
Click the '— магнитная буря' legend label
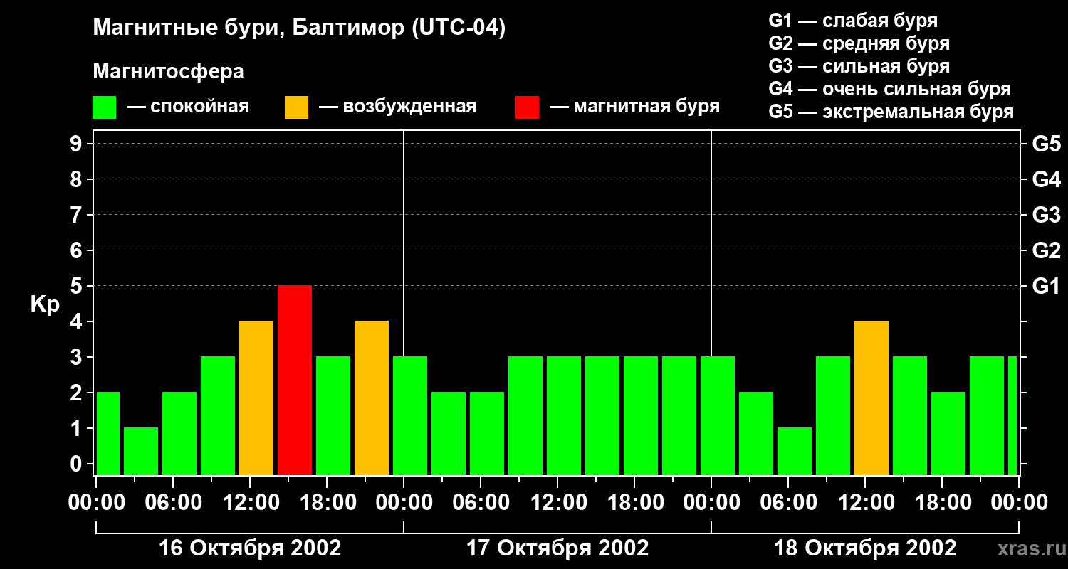point(634,107)
